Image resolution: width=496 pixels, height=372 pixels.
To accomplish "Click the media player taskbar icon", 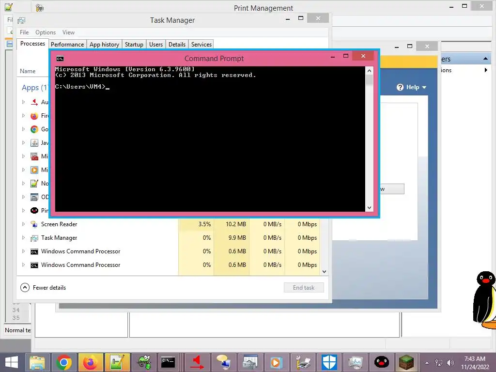I will pyautogui.click(x=276, y=362).
